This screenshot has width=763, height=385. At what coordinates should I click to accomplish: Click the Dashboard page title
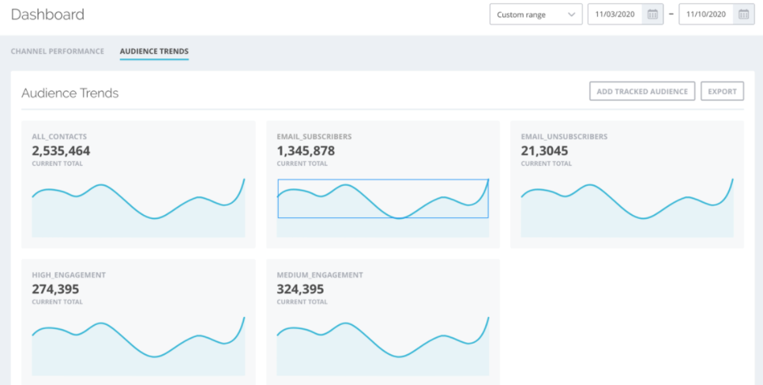pos(47,14)
